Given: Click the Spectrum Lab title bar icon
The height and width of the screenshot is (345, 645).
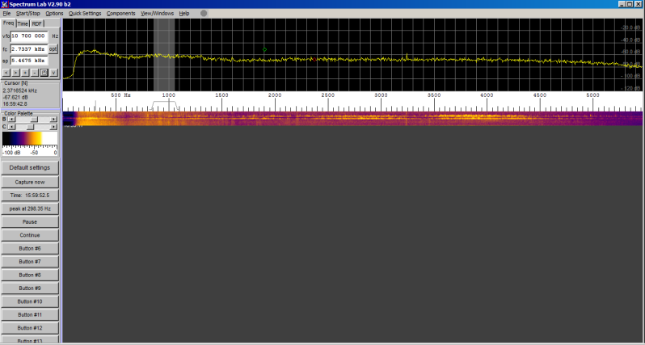Looking at the screenshot, I should point(5,4).
